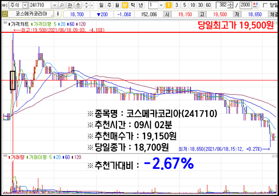Expand the 주식 market type dropdown

click(25, 5)
